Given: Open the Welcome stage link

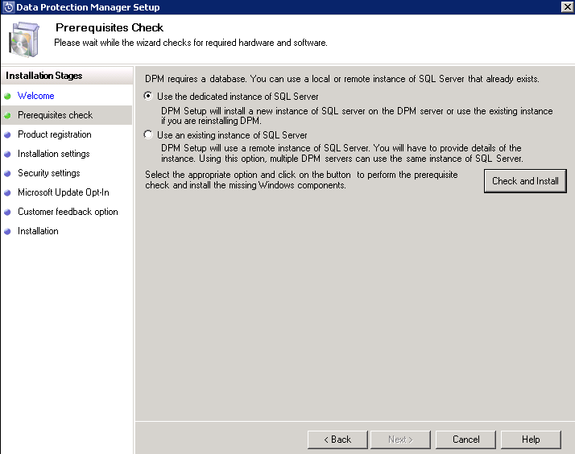Looking at the screenshot, I should coord(36,96).
